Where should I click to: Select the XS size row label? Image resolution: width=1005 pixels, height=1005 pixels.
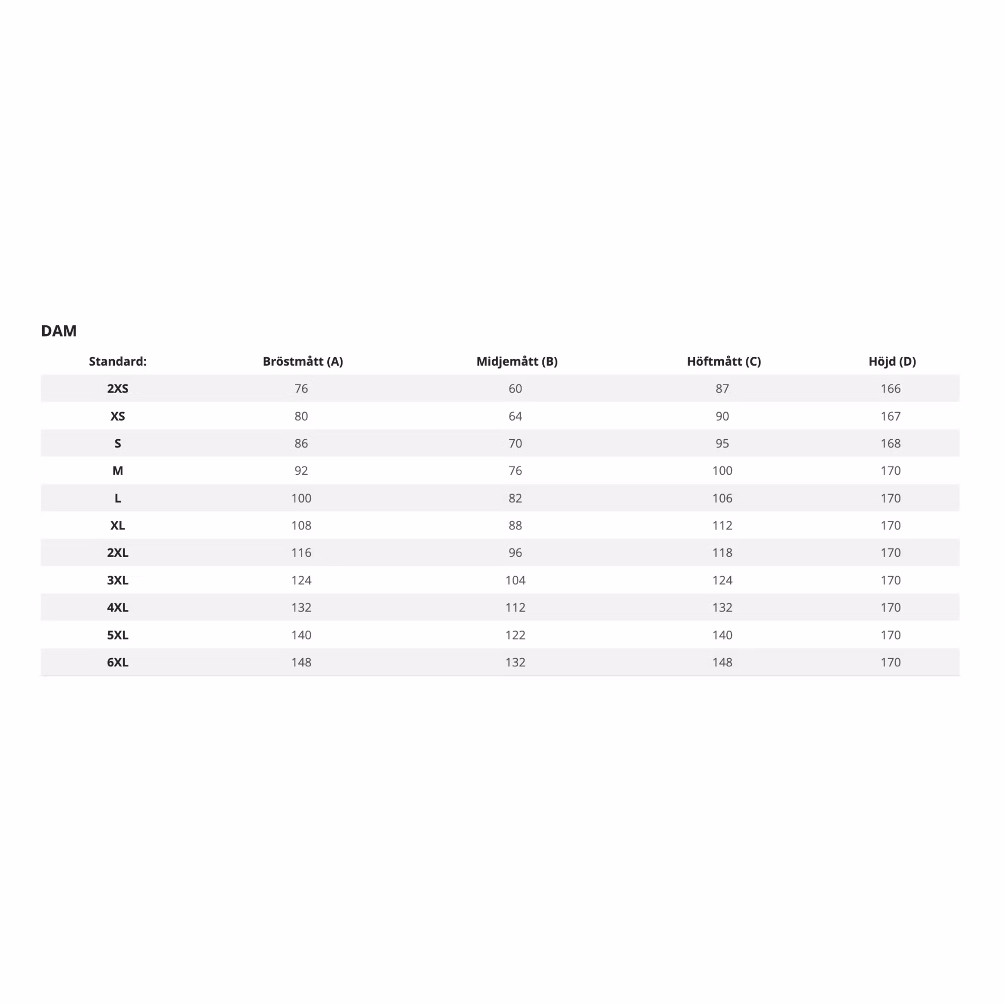(118, 416)
